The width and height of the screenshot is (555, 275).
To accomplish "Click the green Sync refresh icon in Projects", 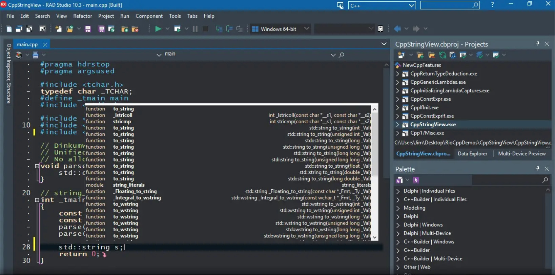I will pos(442,55).
